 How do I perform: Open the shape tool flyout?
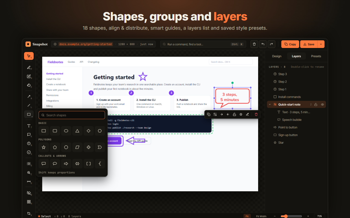tap(29, 114)
